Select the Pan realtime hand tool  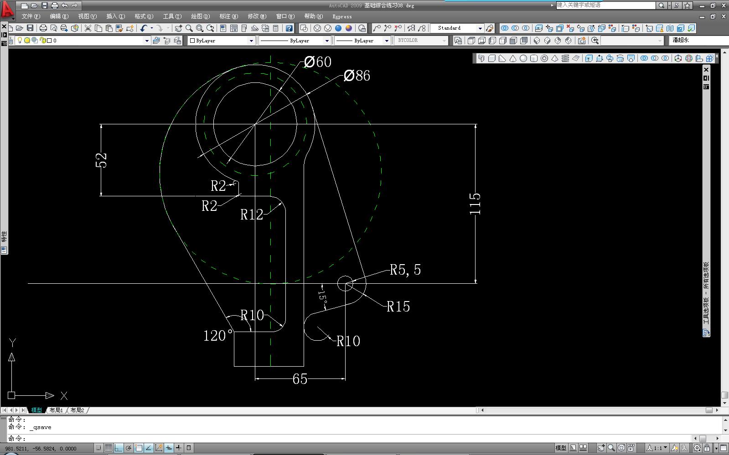click(x=178, y=28)
